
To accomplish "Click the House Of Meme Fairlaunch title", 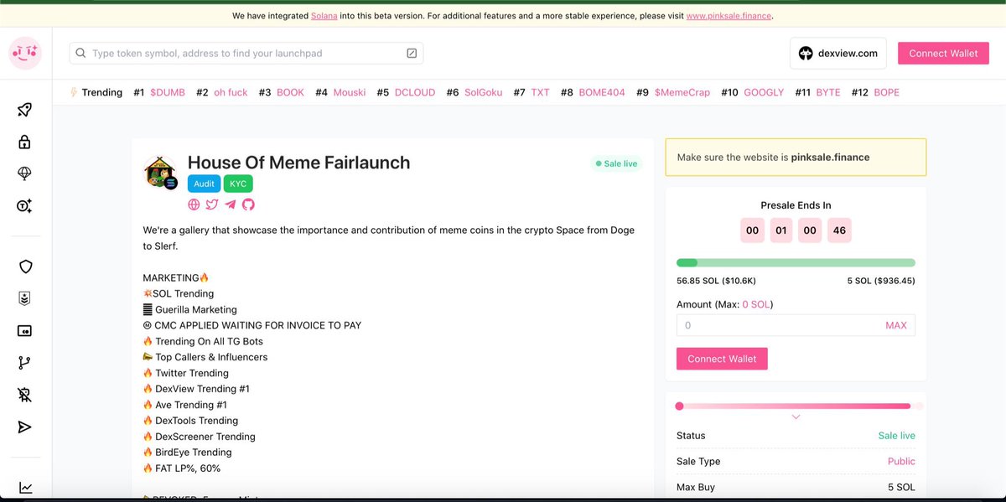I will coord(298,163).
